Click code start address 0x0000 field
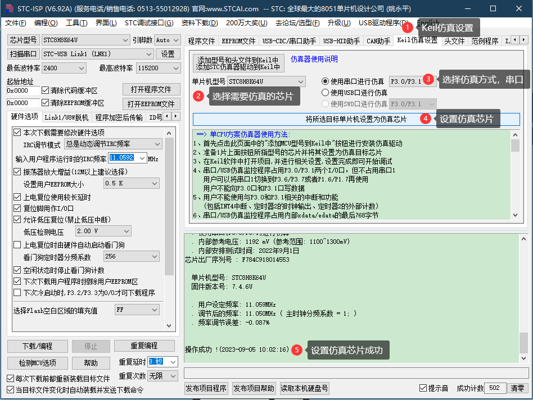The height and width of the screenshot is (400, 533). click(x=23, y=90)
